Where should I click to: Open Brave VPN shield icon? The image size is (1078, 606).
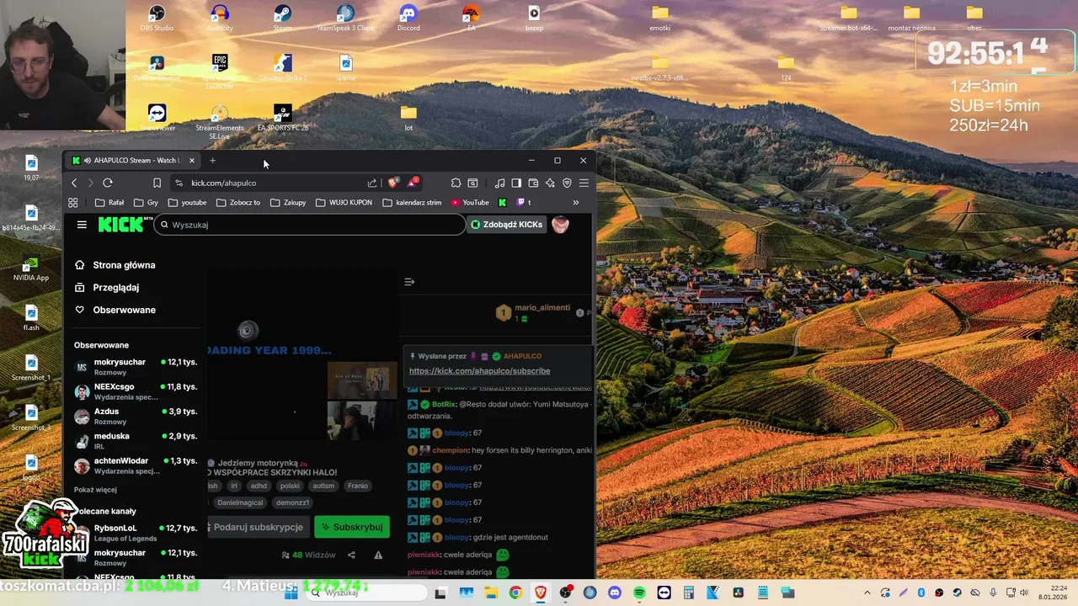point(567,183)
